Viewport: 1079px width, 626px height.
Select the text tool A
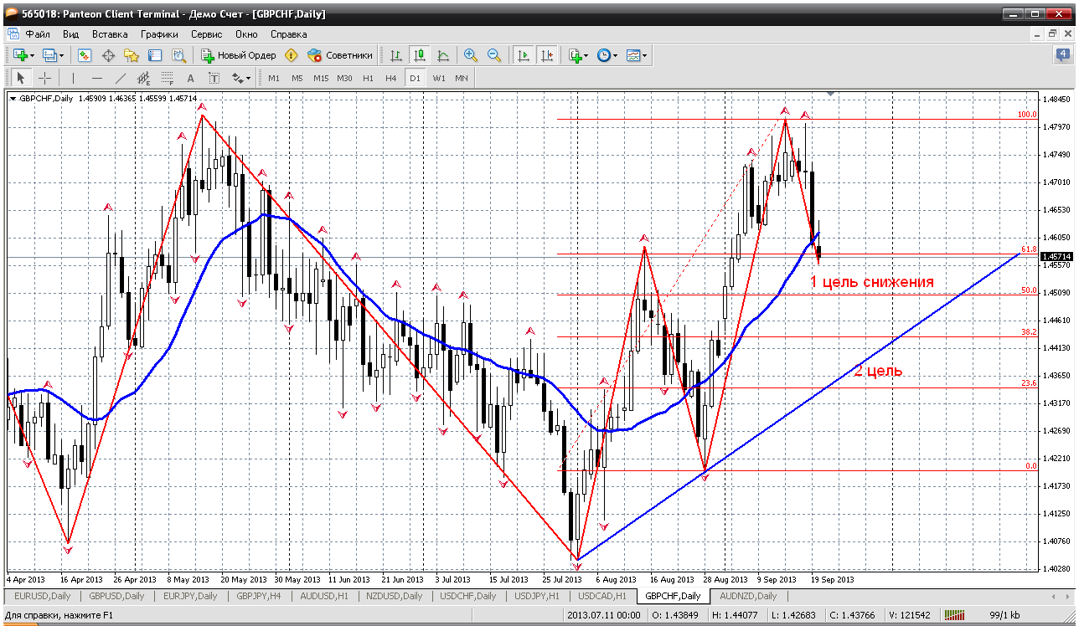[x=190, y=78]
